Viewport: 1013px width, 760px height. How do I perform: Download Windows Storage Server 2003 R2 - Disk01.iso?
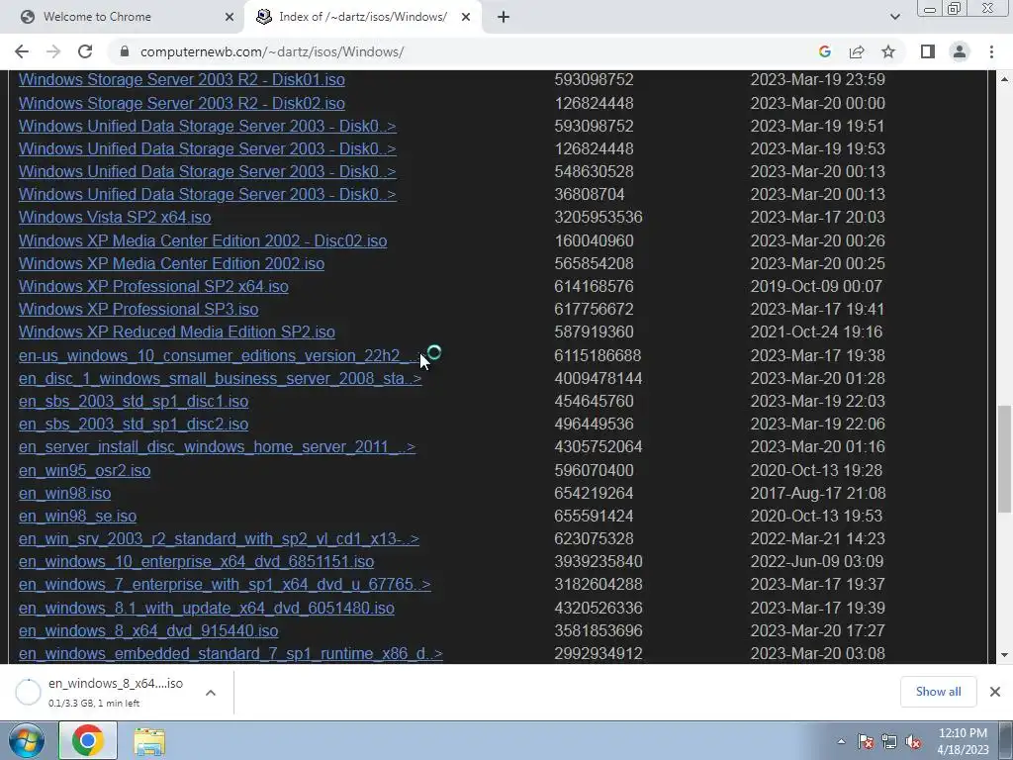click(x=182, y=79)
